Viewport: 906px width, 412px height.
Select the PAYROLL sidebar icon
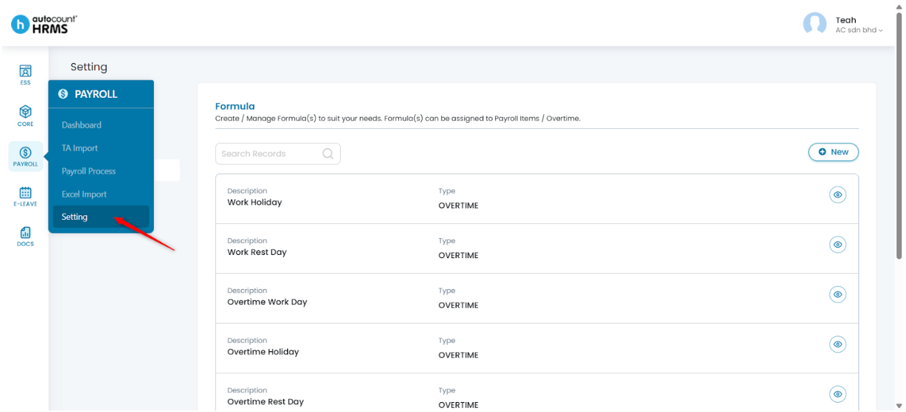25,156
